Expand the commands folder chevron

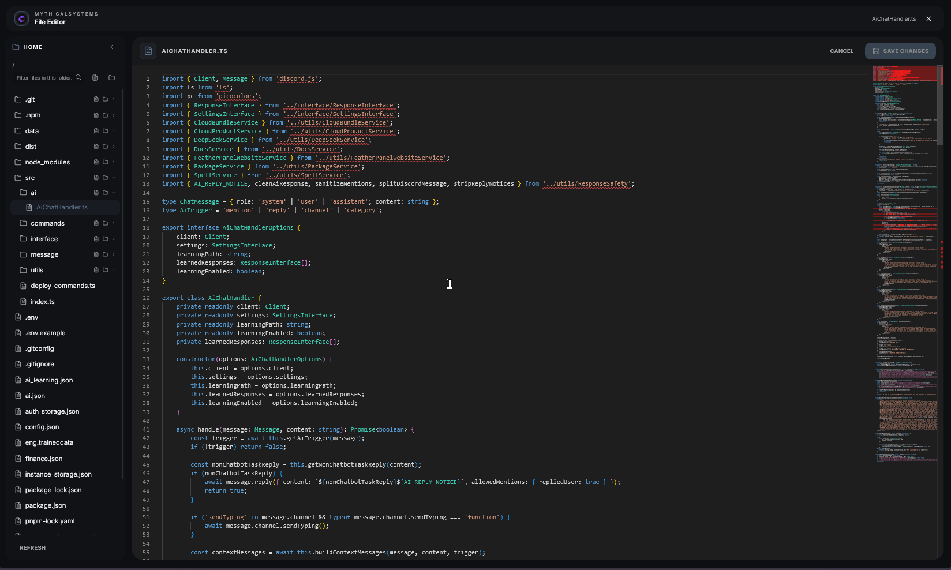[x=114, y=223]
